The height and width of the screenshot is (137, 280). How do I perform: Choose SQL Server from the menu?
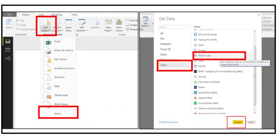58,59
